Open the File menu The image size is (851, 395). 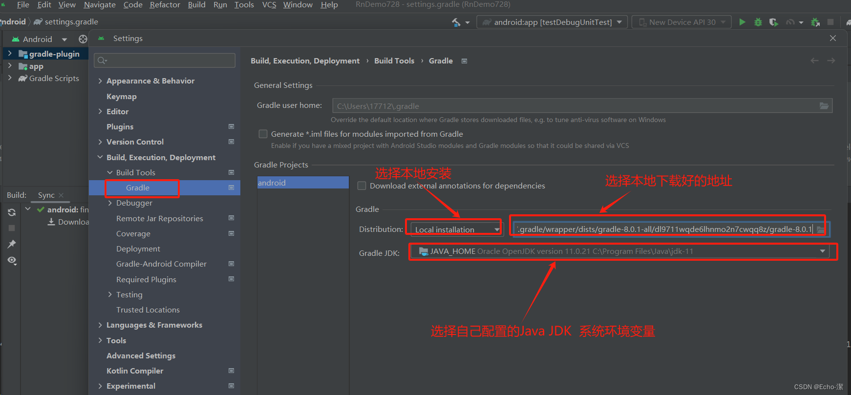[x=23, y=5]
